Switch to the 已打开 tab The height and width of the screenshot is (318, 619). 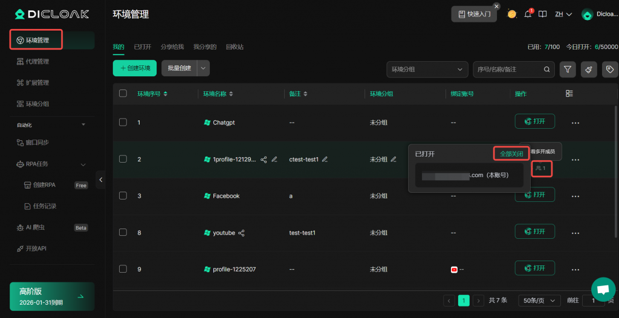(x=142, y=47)
